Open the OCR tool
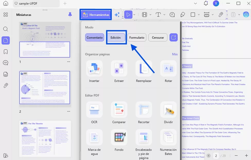 [94, 110]
